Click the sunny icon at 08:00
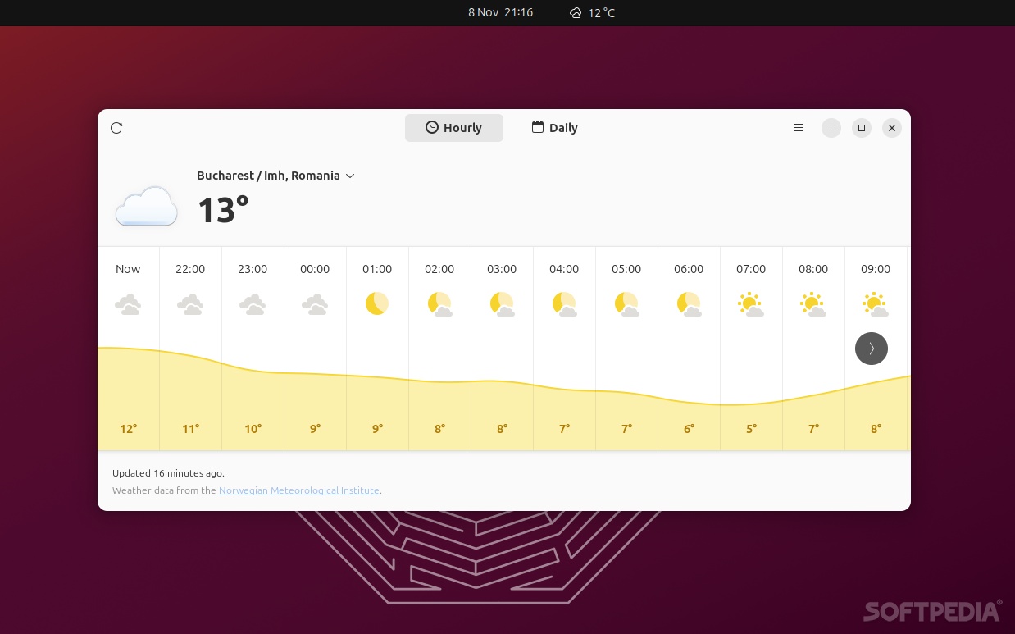 tap(813, 303)
